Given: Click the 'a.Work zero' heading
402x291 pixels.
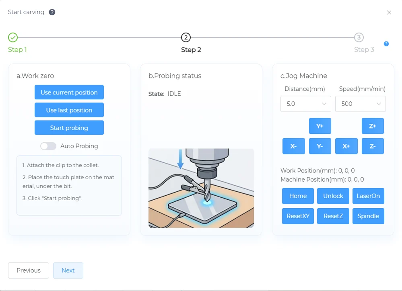Looking at the screenshot, I should point(35,76).
